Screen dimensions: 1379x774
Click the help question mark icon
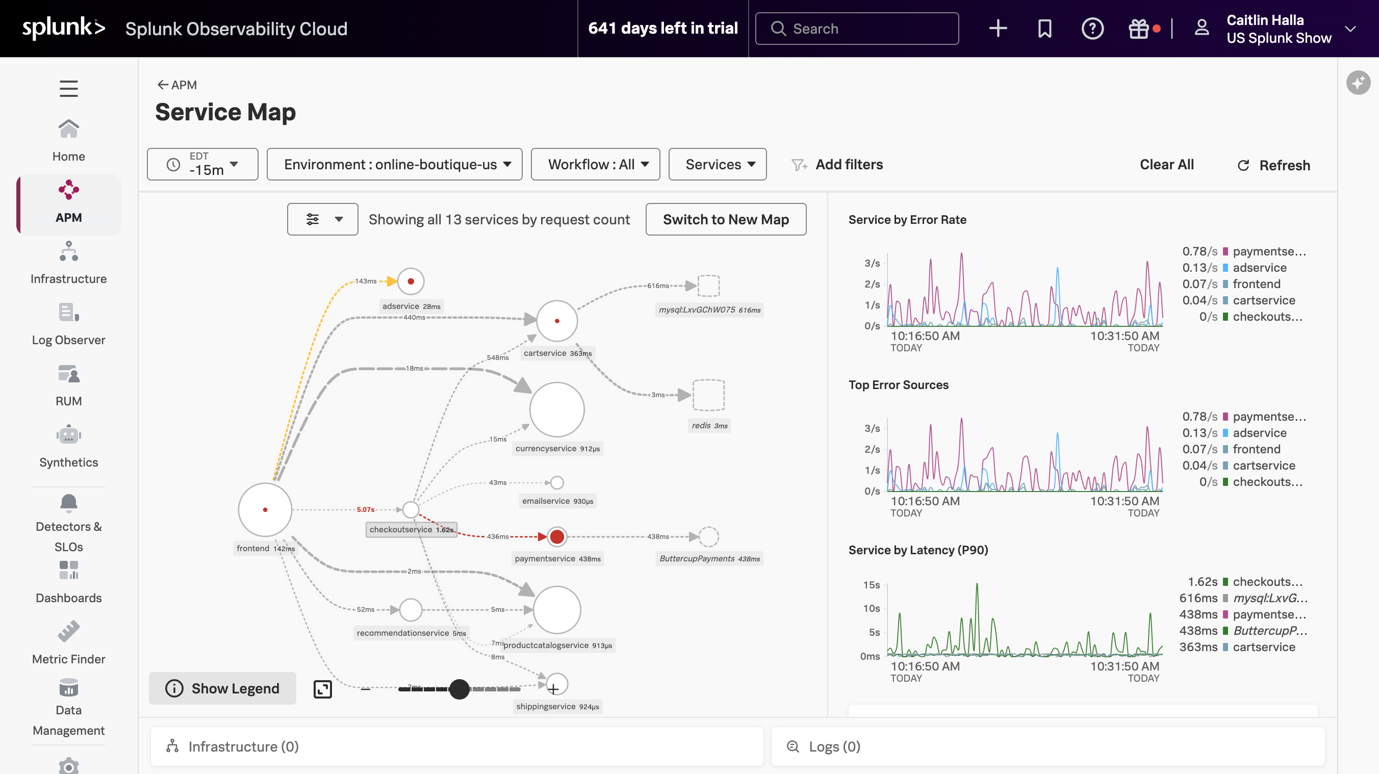click(1092, 29)
